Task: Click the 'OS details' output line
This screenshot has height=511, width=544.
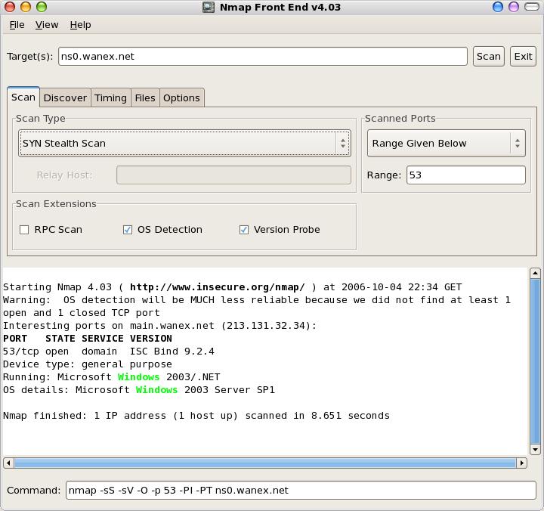Action: pyautogui.click(x=139, y=390)
